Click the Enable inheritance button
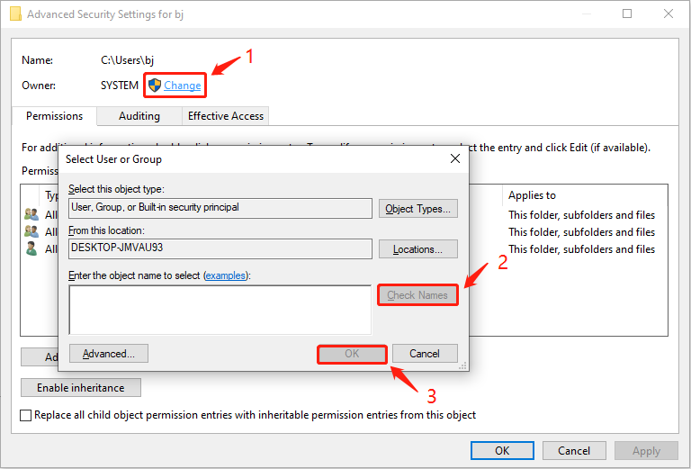Viewport: 691px width, 469px height. point(81,388)
